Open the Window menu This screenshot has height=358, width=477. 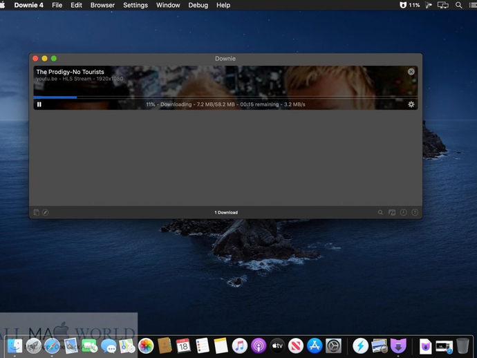click(168, 5)
